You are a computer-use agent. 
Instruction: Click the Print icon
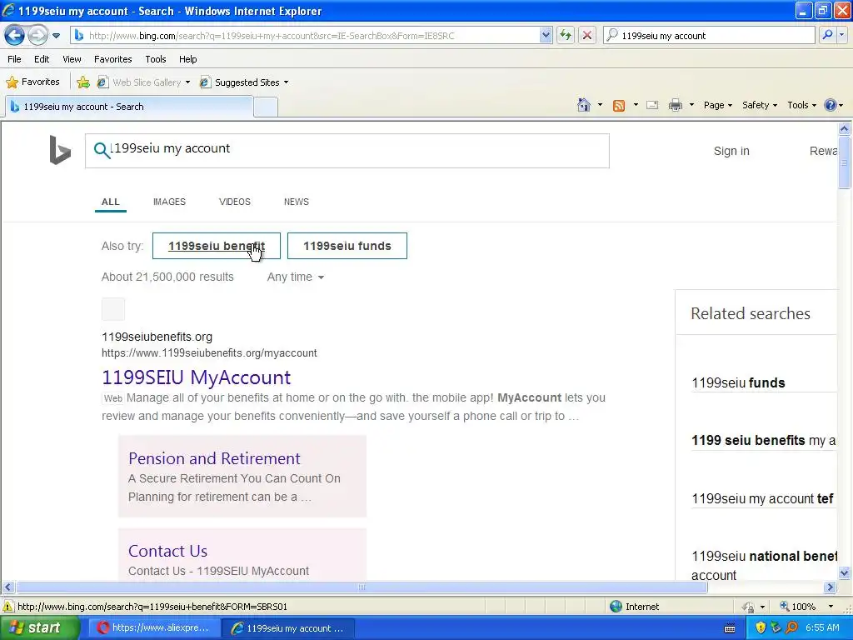pyautogui.click(x=675, y=105)
